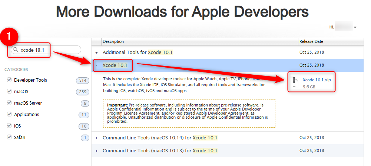371x166 pixels.
Task: Click the Developer Tools category label
Action: (x=30, y=80)
